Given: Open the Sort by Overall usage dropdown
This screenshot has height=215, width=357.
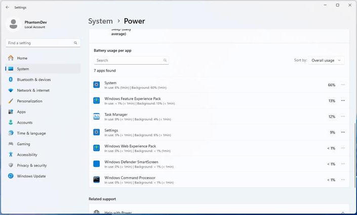Looking at the screenshot, I should [x=327, y=61].
